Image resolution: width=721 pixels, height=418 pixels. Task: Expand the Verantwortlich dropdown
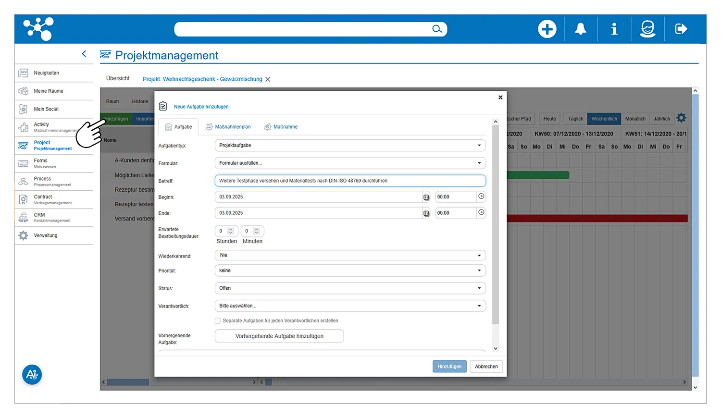[350, 306]
